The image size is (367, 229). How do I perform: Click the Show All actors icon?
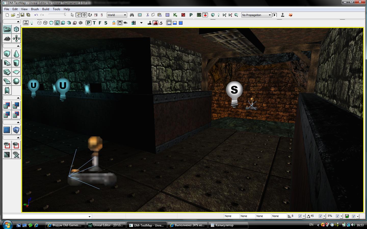(16, 154)
